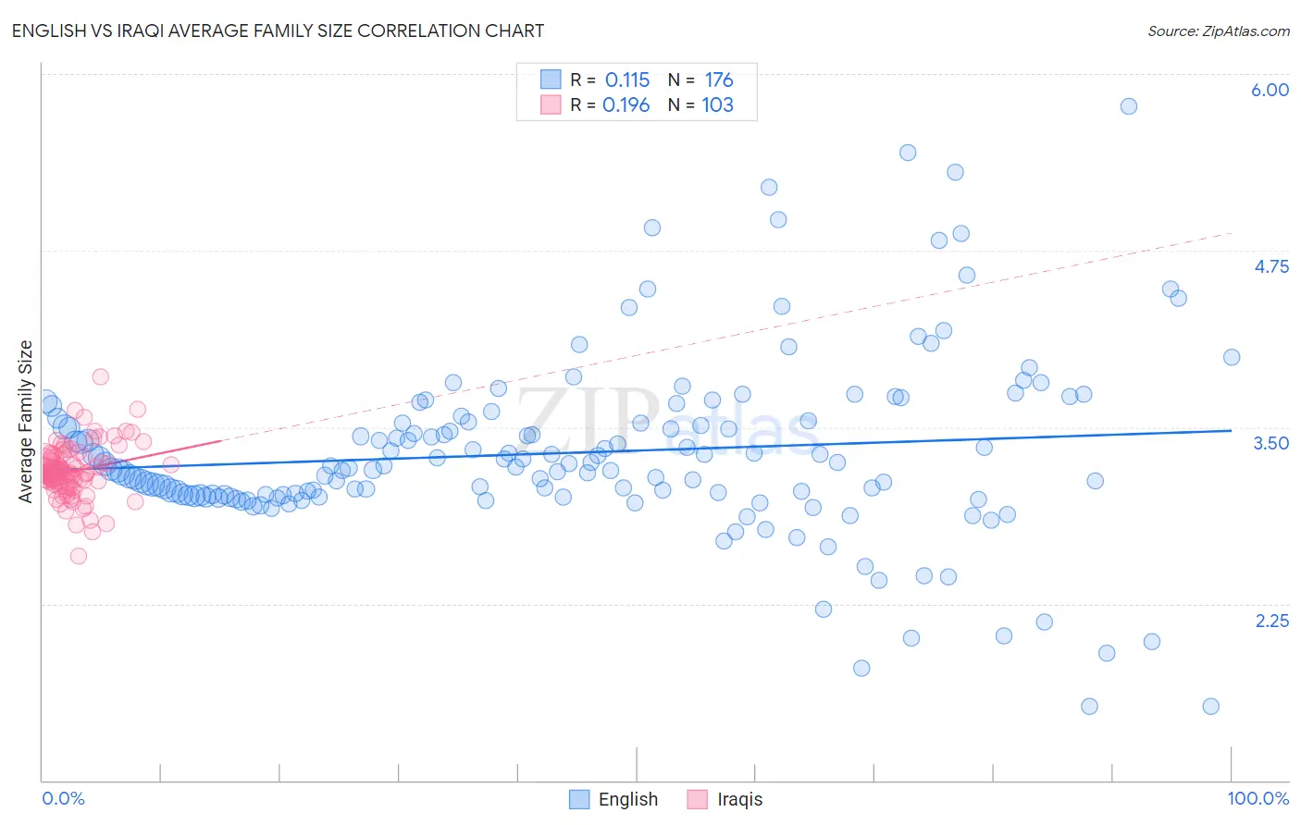Click the chart title text

278,31
